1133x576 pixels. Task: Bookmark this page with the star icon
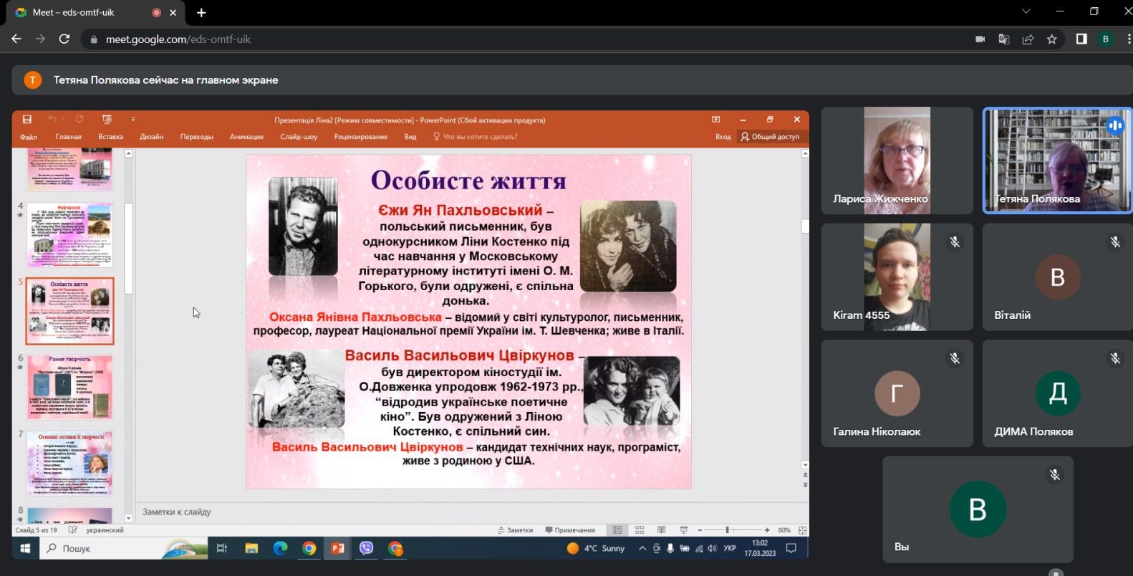1051,39
